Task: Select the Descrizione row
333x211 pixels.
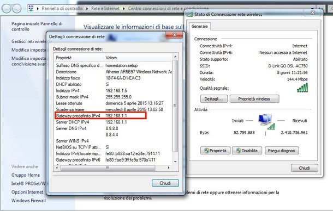Action: (x=114, y=72)
